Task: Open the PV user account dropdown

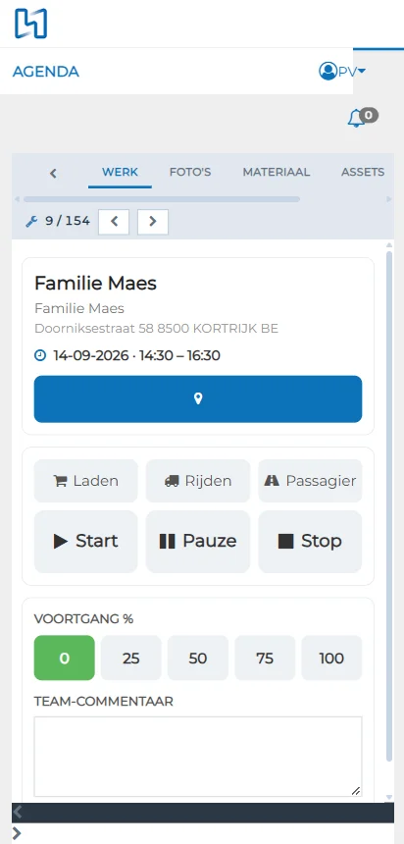Action: pyautogui.click(x=342, y=71)
